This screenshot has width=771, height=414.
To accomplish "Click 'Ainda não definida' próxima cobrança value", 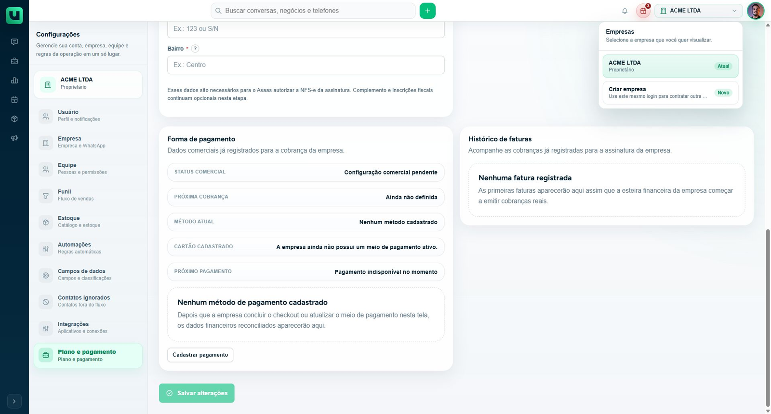I will [412, 197].
